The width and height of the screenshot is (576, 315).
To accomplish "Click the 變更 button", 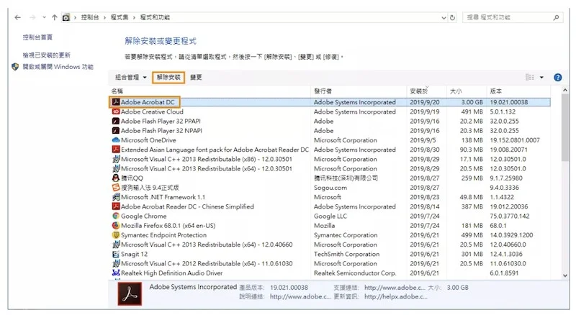I will tap(196, 77).
